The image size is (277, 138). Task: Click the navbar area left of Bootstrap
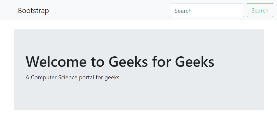click(9, 10)
